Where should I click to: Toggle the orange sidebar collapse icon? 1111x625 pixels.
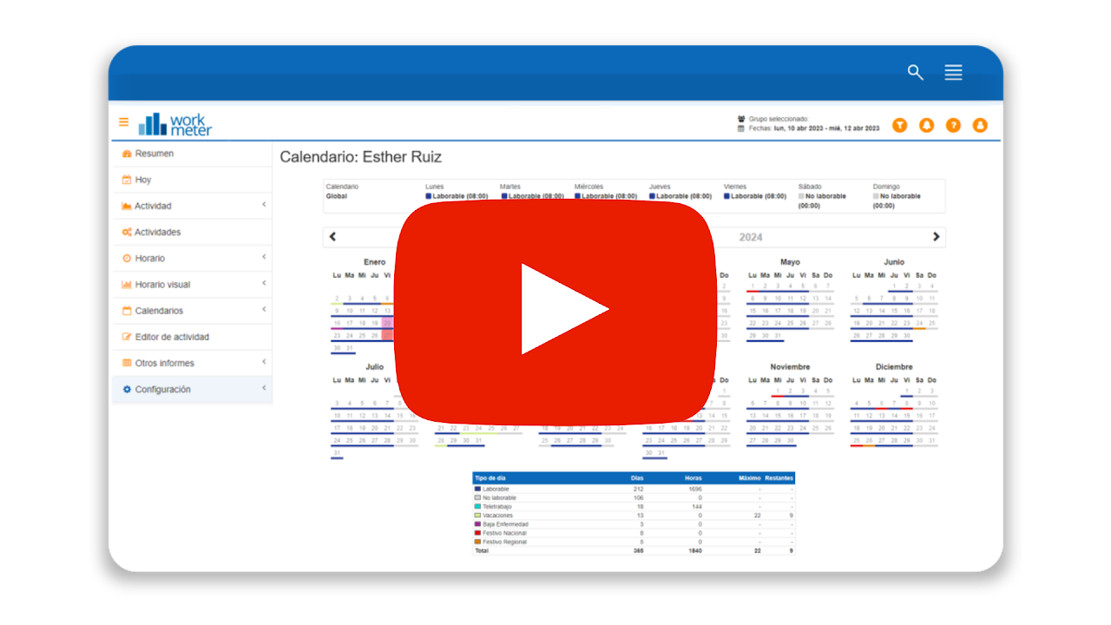click(x=124, y=122)
